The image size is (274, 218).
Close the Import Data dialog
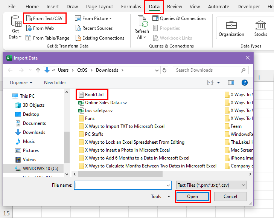coord(248,58)
